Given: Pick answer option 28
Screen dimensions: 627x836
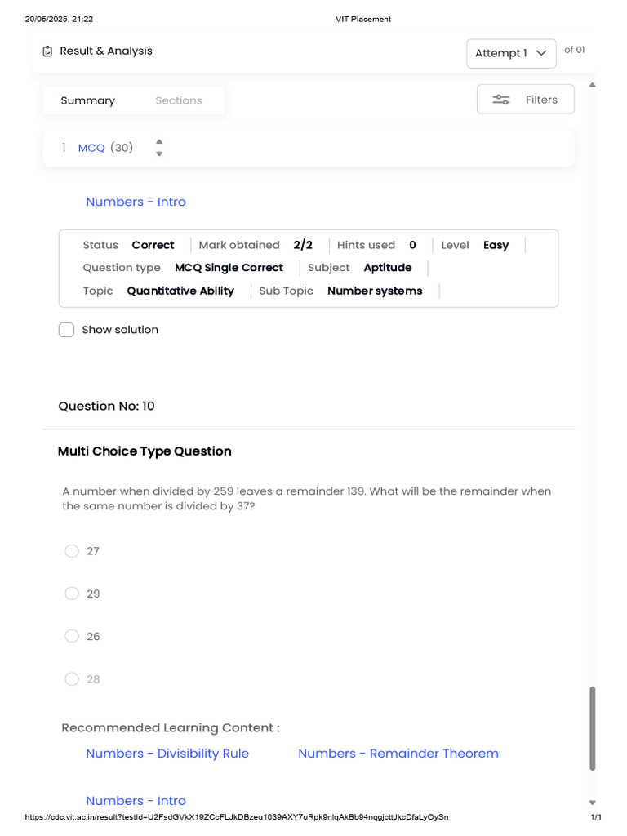Looking at the screenshot, I should click(x=72, y=678).
